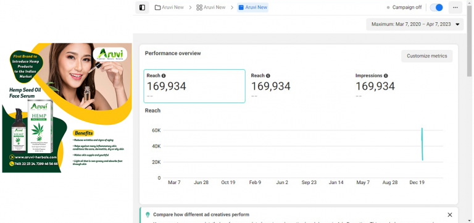The width and height of the screenshot is (474, 223).
Task: Click the info icon beside the selected Reach card
Action: point(164,75)
